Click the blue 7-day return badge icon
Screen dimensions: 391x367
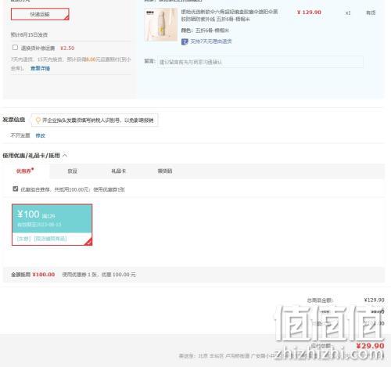(x=185, y=41)
